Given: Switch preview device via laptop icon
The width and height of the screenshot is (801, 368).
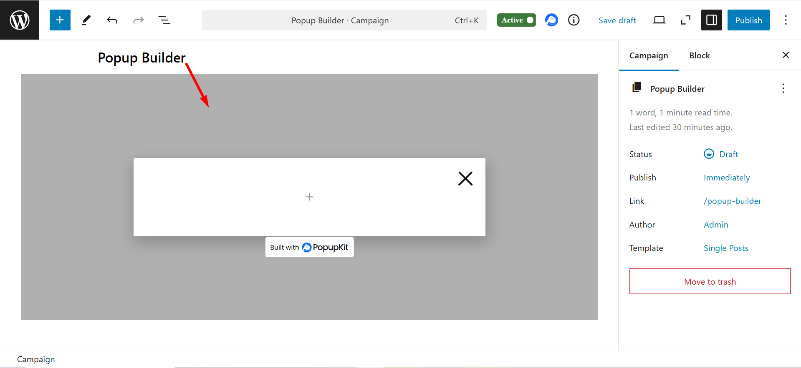Looking at the screenshot, I should (659, 20).
